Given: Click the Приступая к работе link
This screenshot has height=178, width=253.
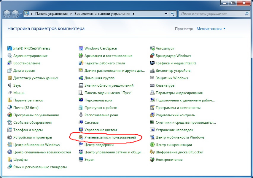Looking at the screenshot, I should point(101,108).
